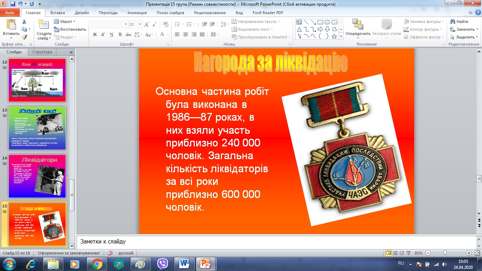This screenshot has width=482, height=271.
Task: Start Slide Show view from status bar
Action: click(x=409, y=253)
